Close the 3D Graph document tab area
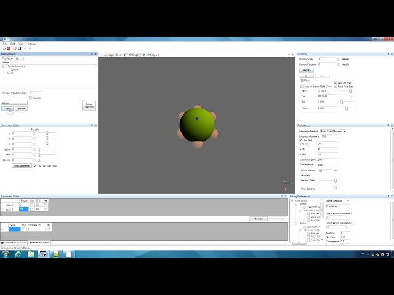394x295 pixels. pyautogui.click(x=292, y=55)
